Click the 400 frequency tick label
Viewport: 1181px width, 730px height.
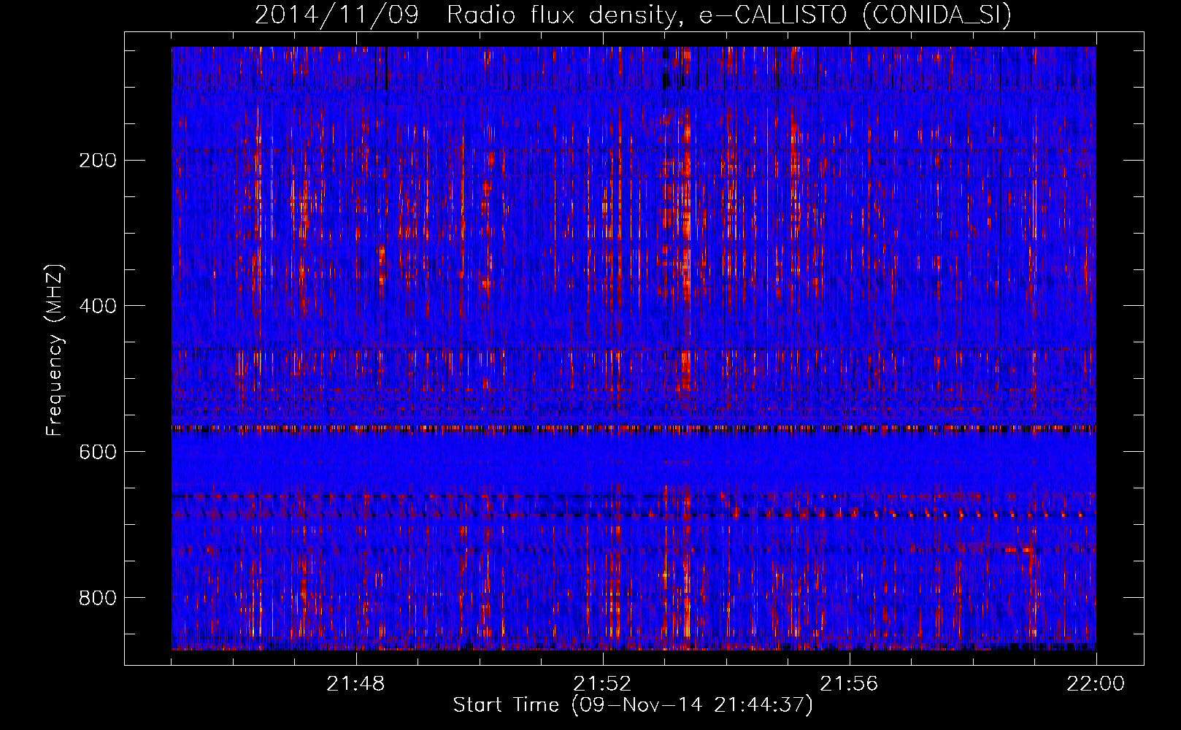[97, 306]
